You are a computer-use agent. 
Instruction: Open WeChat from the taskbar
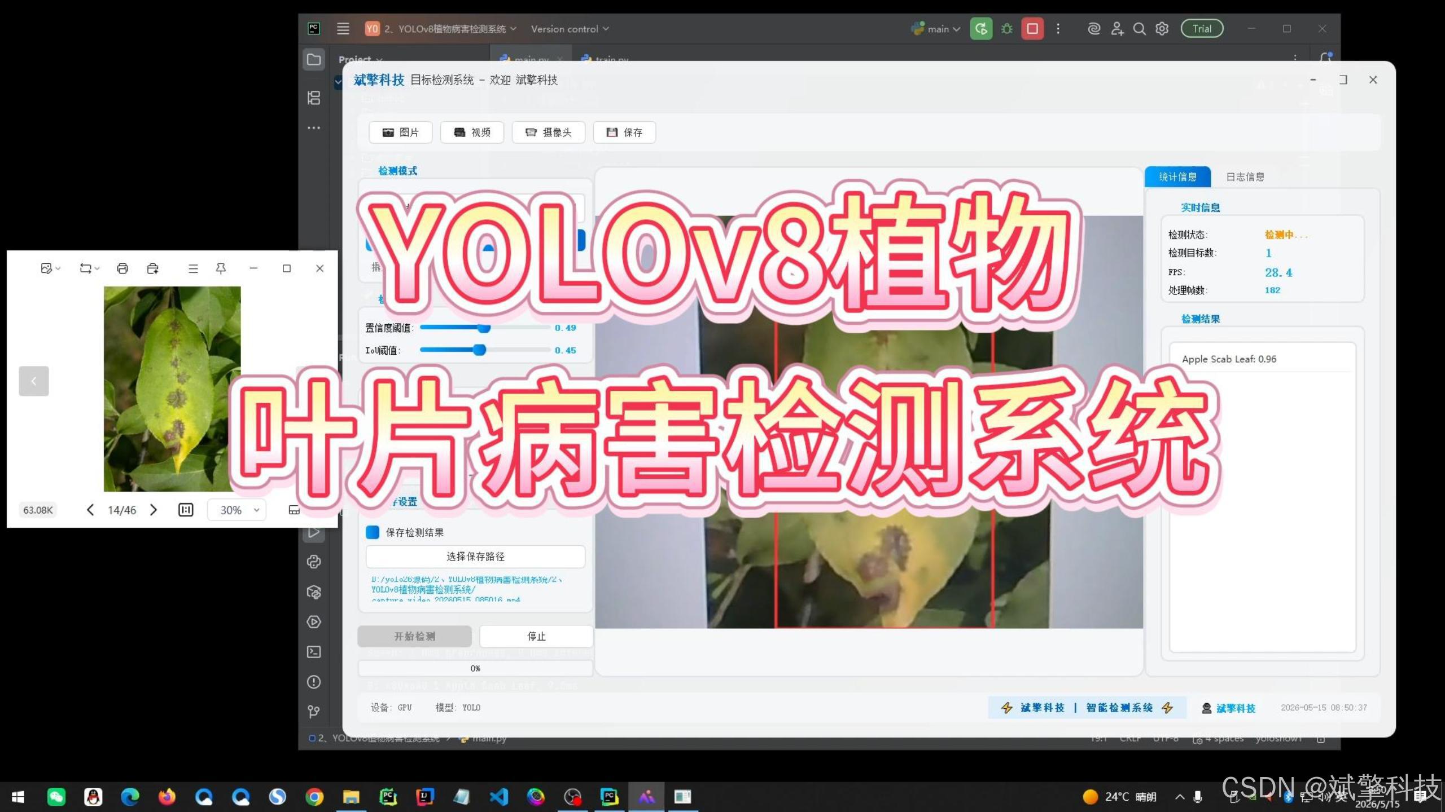(56, 797)
